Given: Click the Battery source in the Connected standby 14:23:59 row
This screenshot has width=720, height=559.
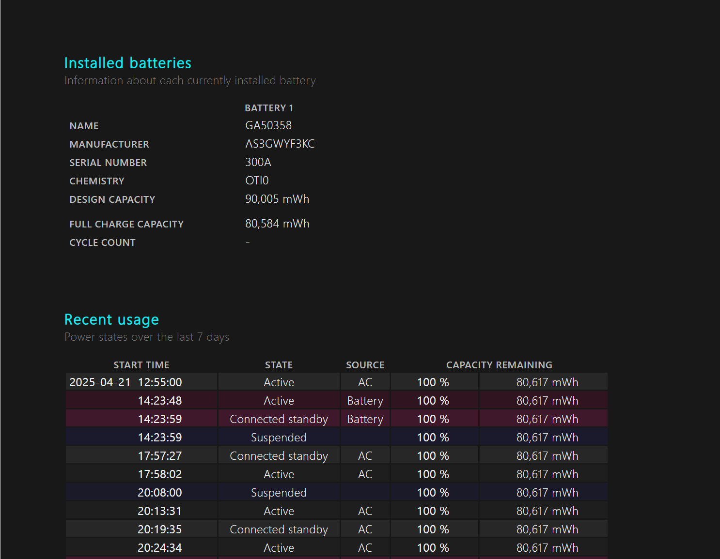Looking at the screenshot, I should point(365,419).
